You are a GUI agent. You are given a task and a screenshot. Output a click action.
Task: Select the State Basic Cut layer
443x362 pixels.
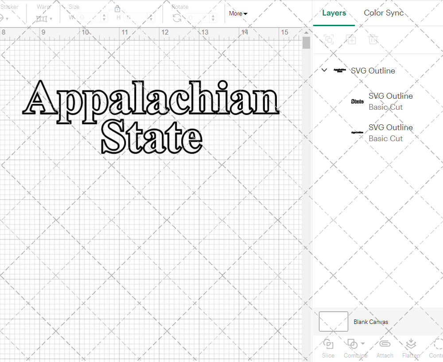tap(390, 101)
